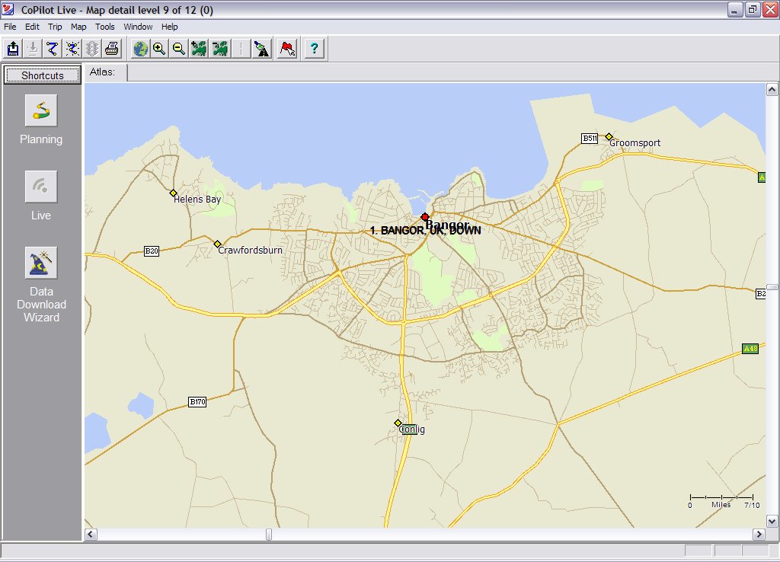This screenshot has height=562, width=780.
Task: Click the globe whole-map view icon
Action: click(141, 48)
